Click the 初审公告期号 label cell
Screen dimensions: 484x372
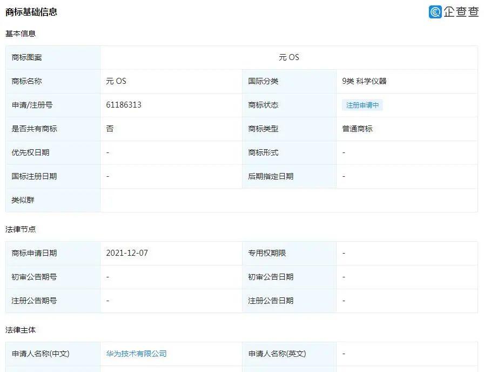(53, 277)
